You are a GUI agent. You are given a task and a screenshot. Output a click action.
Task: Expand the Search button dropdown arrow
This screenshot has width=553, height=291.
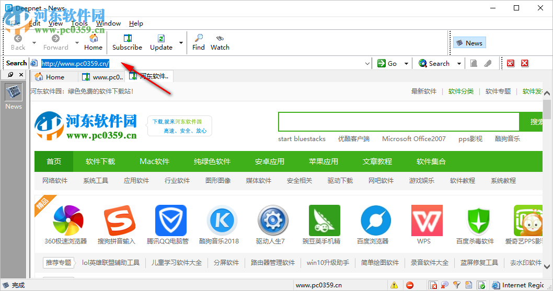pos(459,64)
